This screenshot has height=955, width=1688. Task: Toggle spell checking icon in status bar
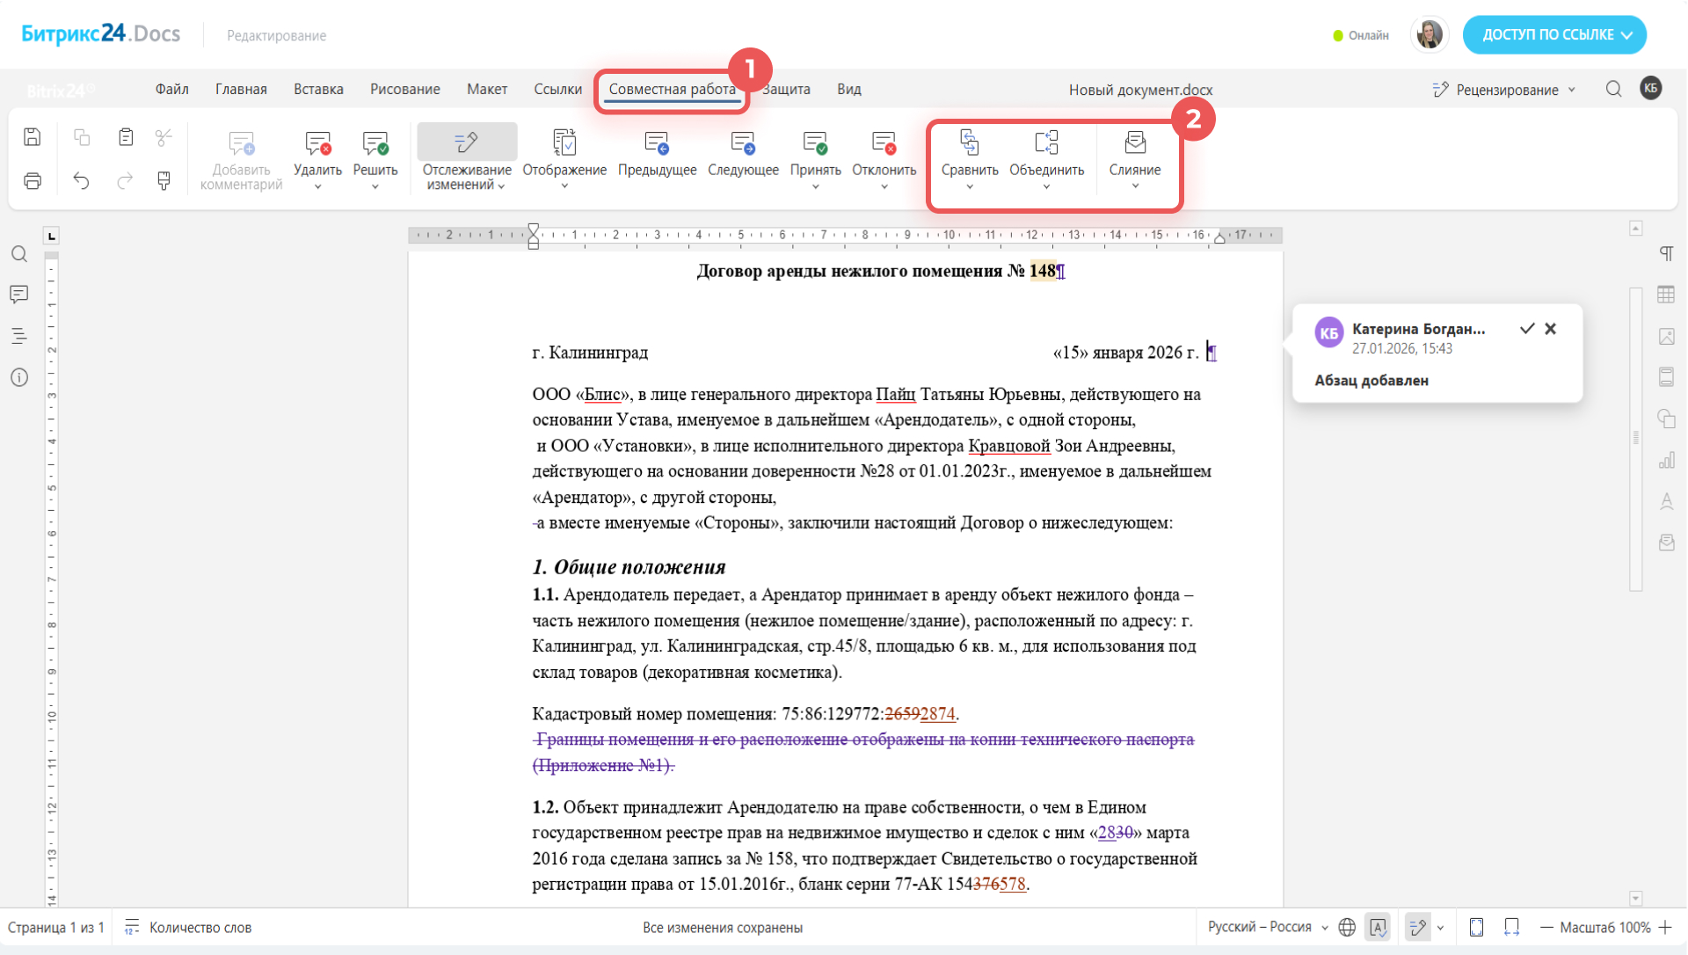[x=1378, y=927]
